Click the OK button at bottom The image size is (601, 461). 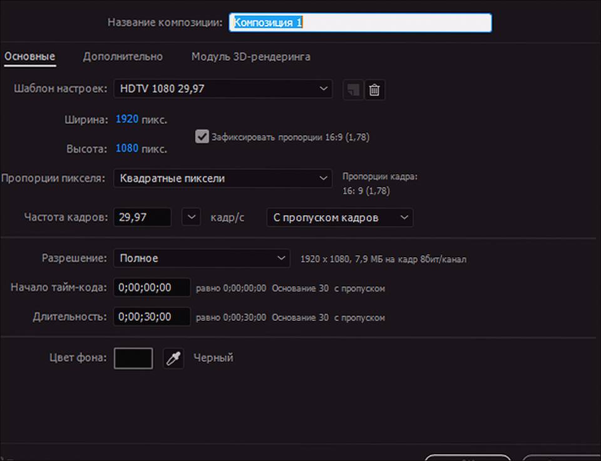point(467,458)
